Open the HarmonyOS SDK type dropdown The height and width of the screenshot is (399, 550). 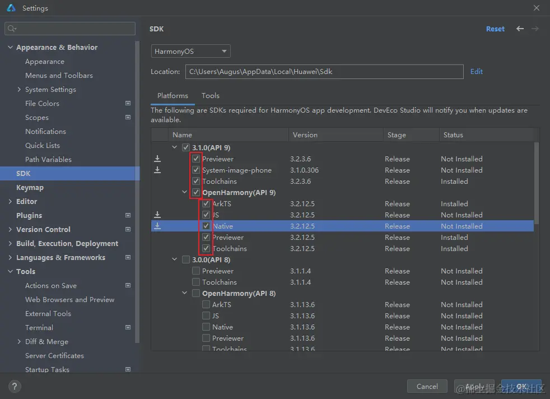[190, 51]
